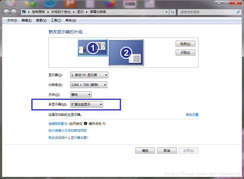Screen dimensions: 244x179
Task: Click the 取消 cancel button
Action: tap(167, 151)
